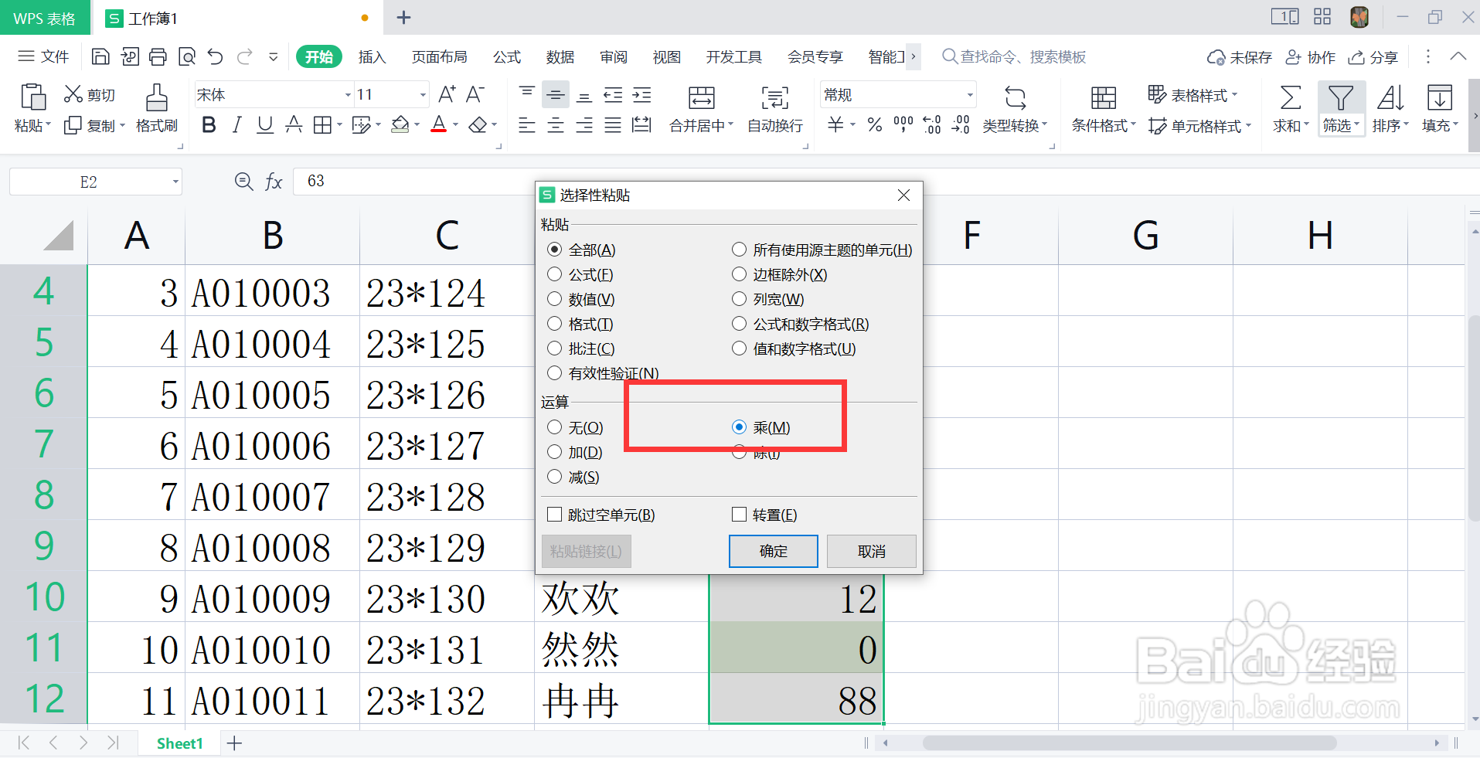Click the Save icon in quick access toolbar
The height and width of the screenshot is (758, 1480).
(x=100, y=56)
